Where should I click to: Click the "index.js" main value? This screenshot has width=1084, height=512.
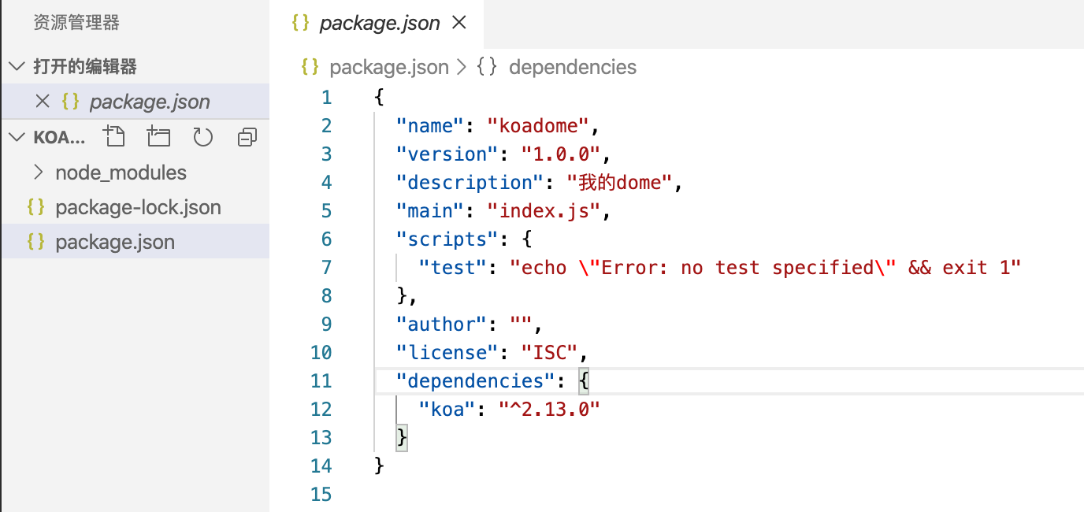(544, 211)
